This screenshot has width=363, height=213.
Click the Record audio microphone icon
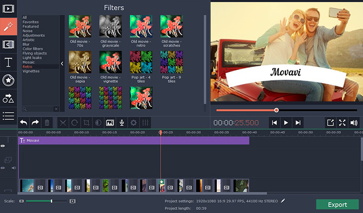[x=122, y=122]
